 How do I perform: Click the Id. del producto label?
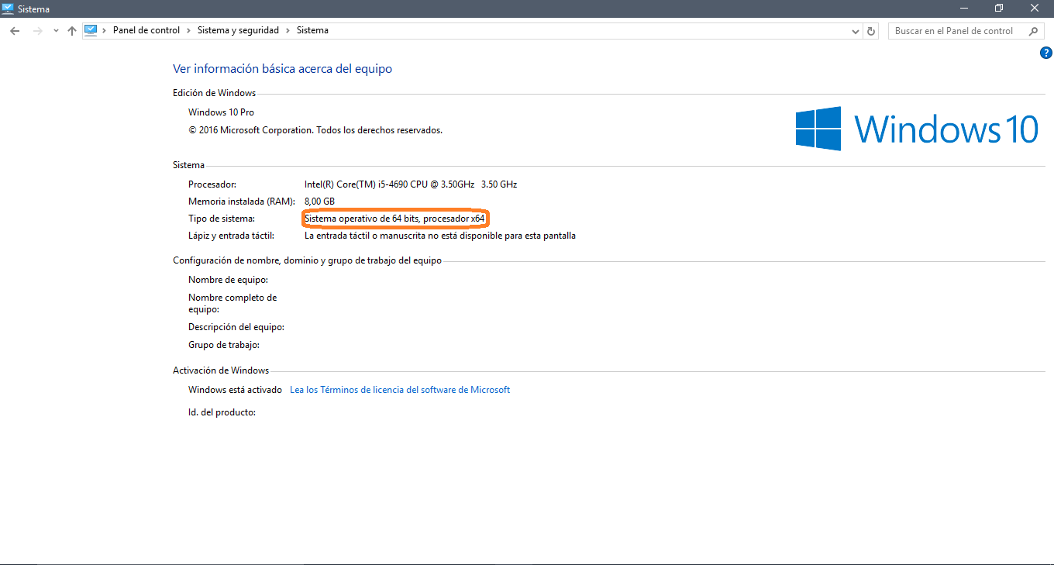tap(222, 412)
